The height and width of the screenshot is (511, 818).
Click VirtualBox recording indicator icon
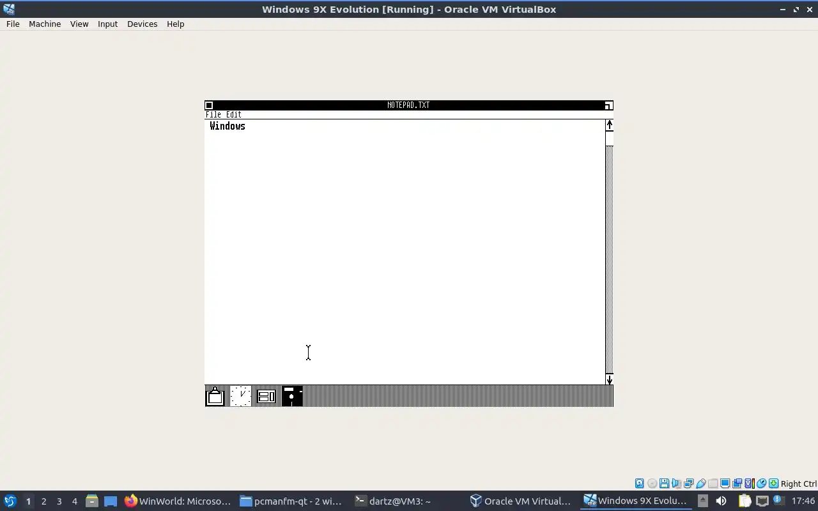click(737, 484)
